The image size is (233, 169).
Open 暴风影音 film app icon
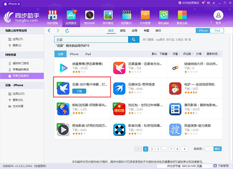(x=175, y=109)
